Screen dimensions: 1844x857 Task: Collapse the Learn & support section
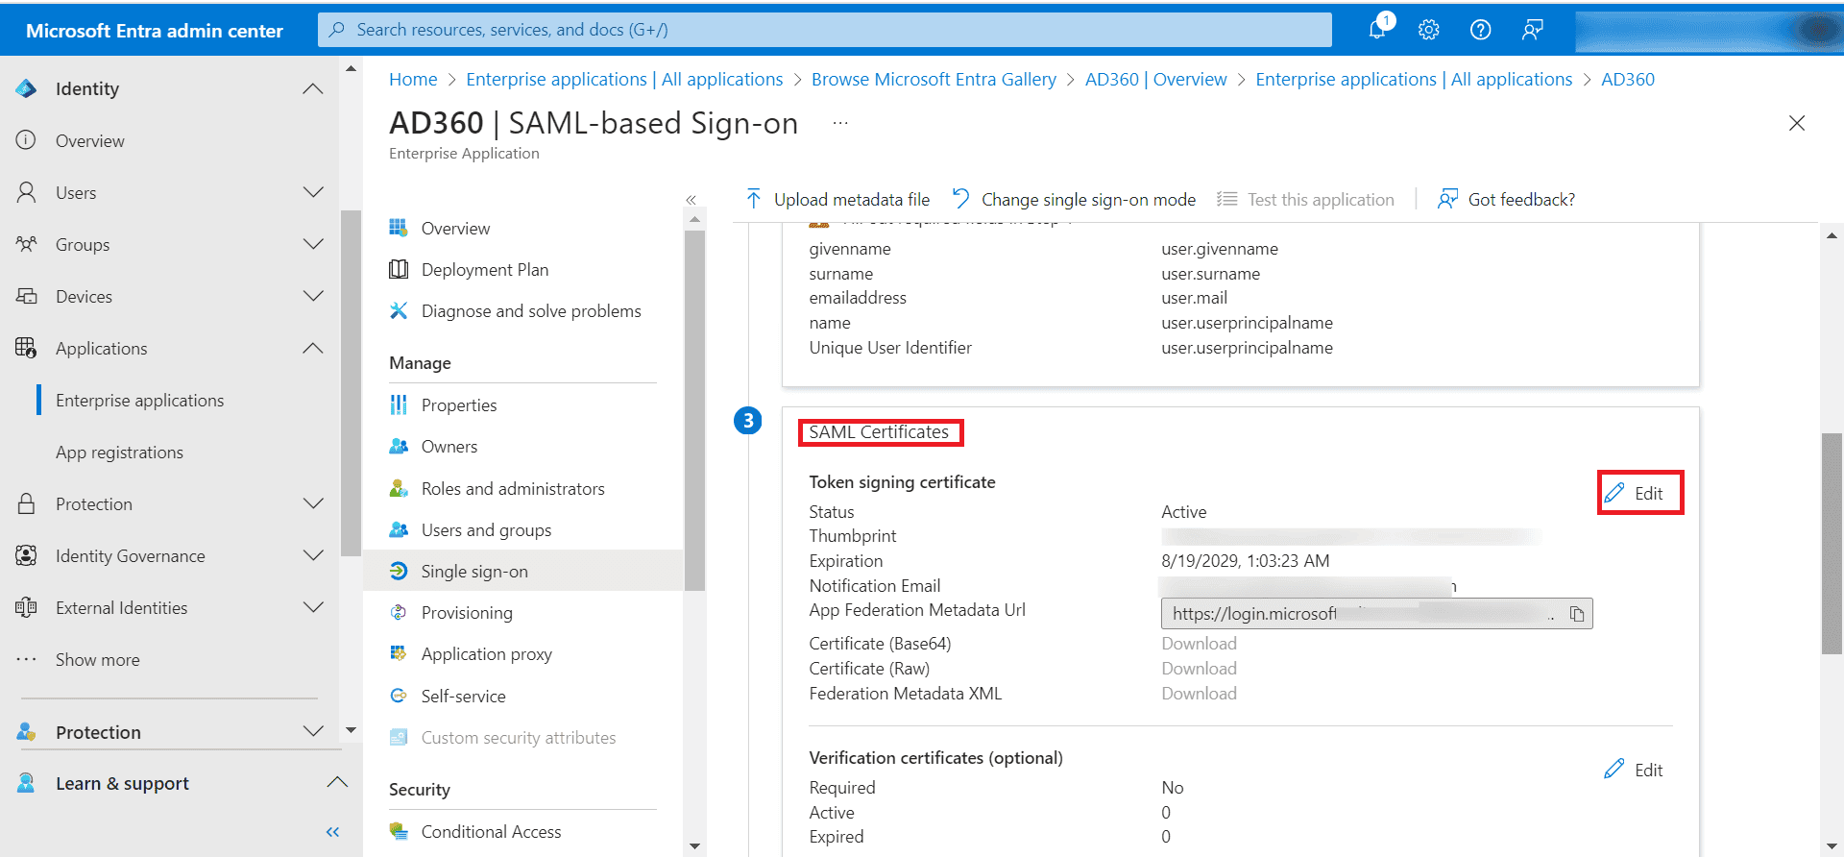336,783
